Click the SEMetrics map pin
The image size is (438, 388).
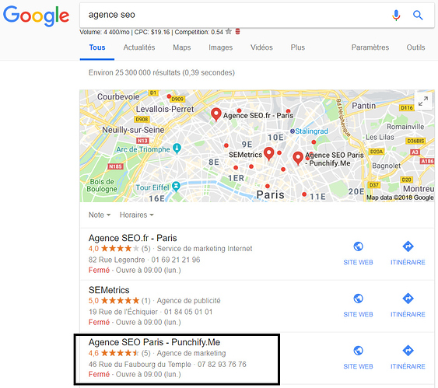tap(268, 154)
